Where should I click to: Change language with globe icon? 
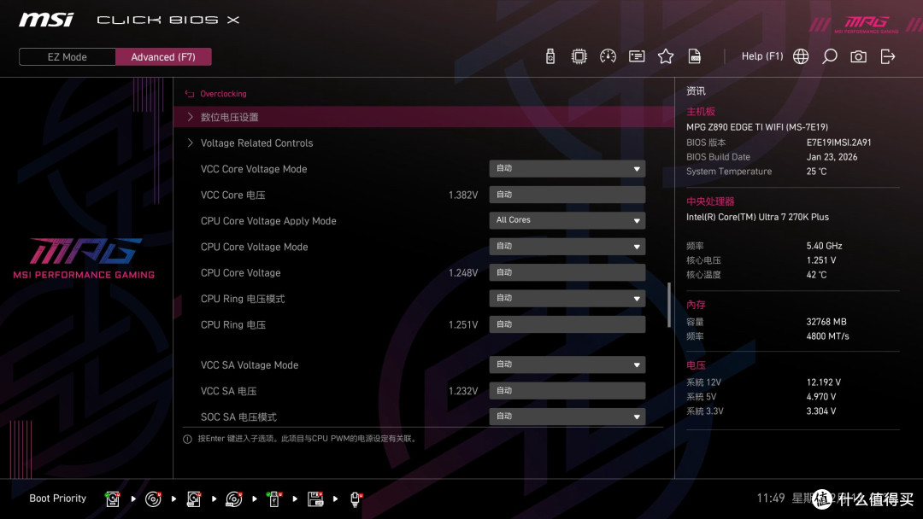tap(801, 56)
